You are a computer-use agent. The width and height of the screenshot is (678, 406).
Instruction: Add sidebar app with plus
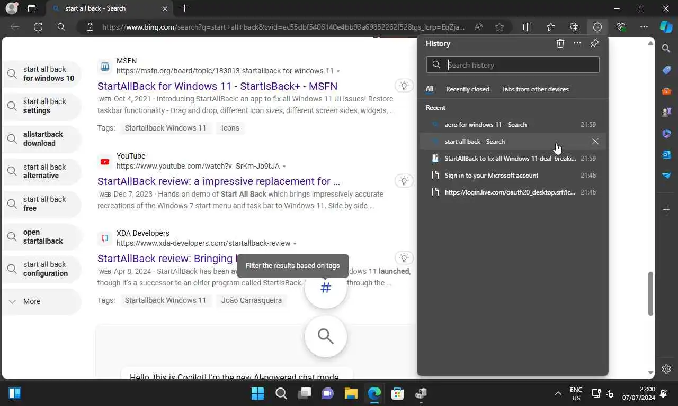click(666, 210)
